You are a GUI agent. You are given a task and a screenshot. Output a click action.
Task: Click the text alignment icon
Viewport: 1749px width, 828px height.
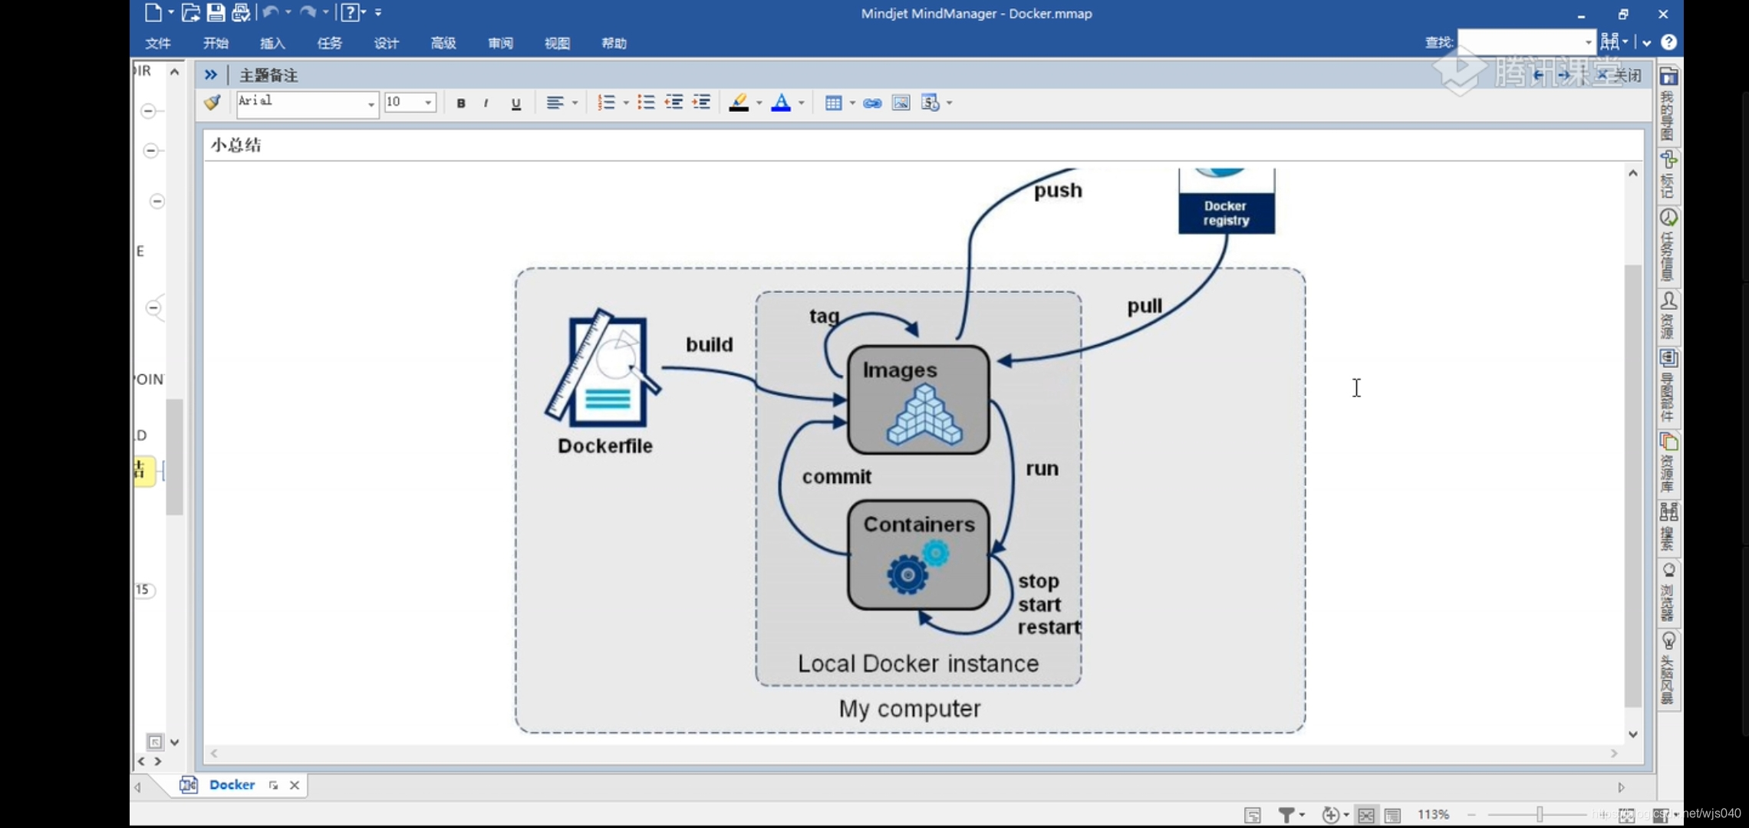click(555, 103)
